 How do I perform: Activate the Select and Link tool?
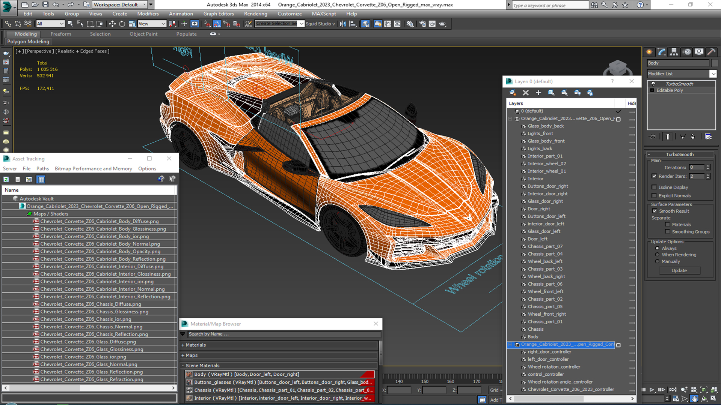point(8,24)
